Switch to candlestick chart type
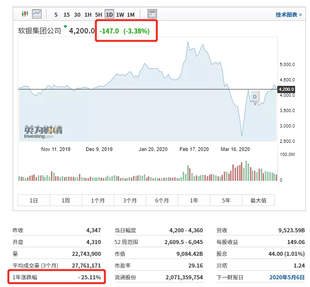This screenshot has width=310, height=287. click(25, 14)
